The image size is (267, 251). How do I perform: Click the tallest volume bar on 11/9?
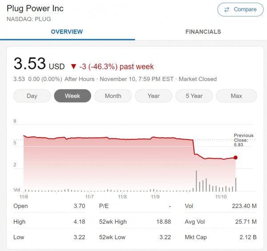click(196, 181)
